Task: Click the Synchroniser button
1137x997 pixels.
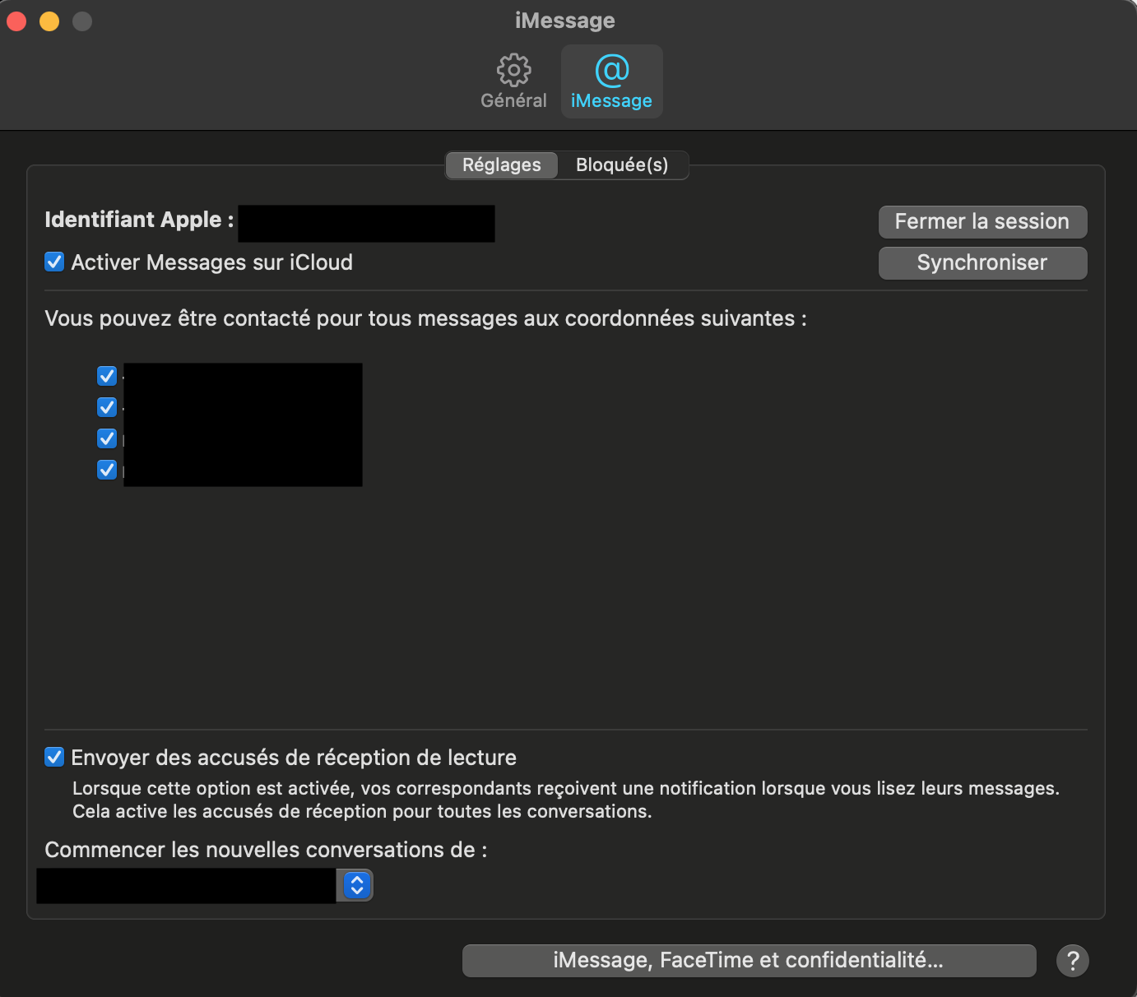Action: [x=982, y=262]
